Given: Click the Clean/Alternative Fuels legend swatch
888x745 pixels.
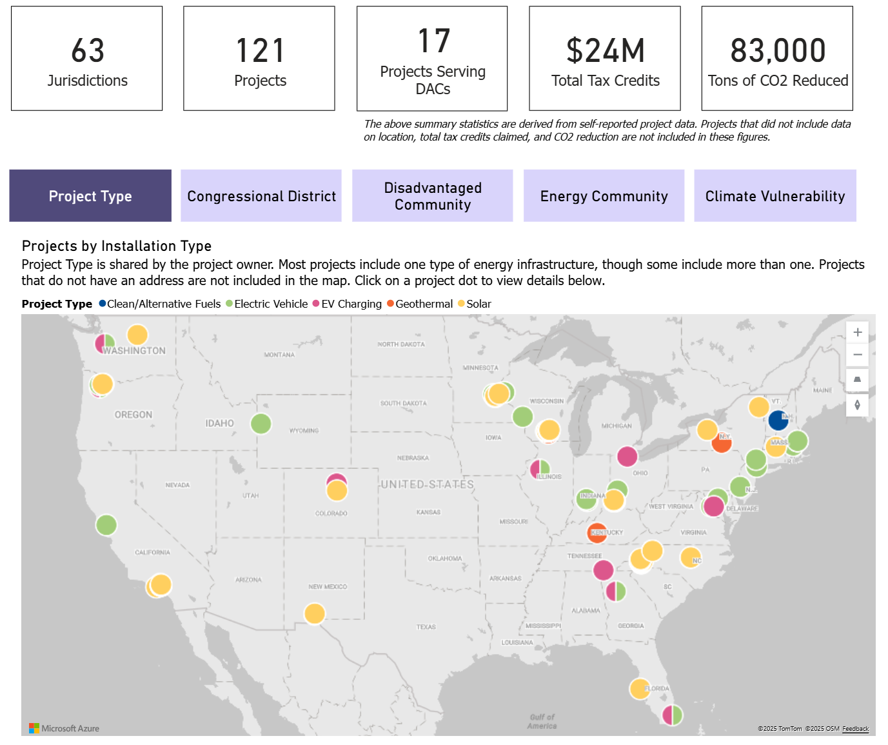Looking at the screenshot, I should point(102,304).
